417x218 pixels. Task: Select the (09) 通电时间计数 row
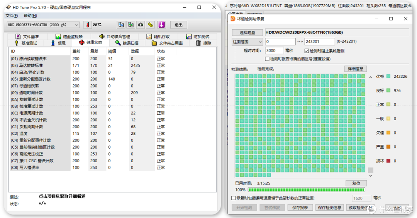pyautogui.click(x=93, y=93)
